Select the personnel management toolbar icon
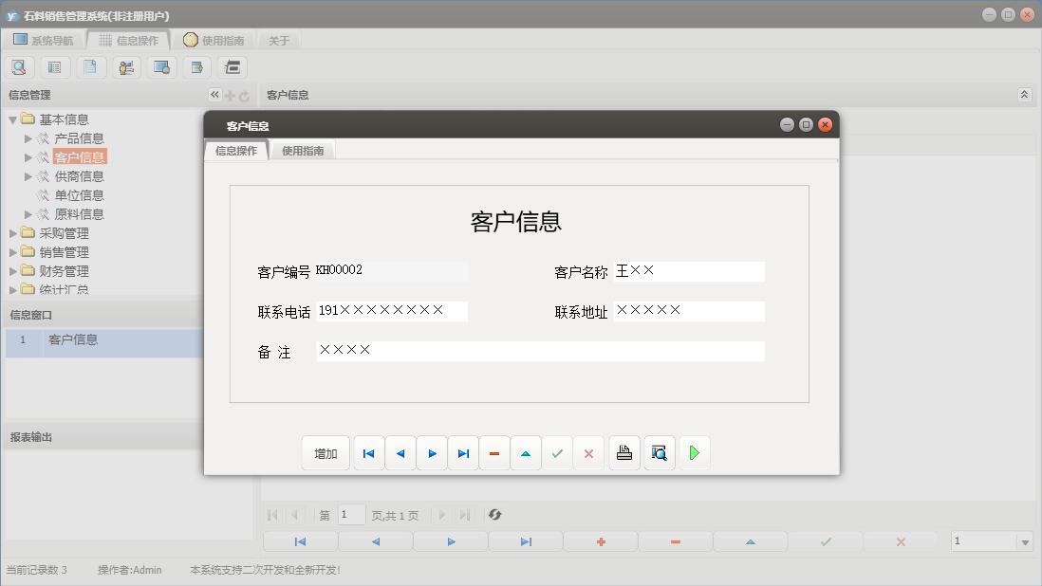The height and width of the screenshot is (586, 1042). point(126,66)
